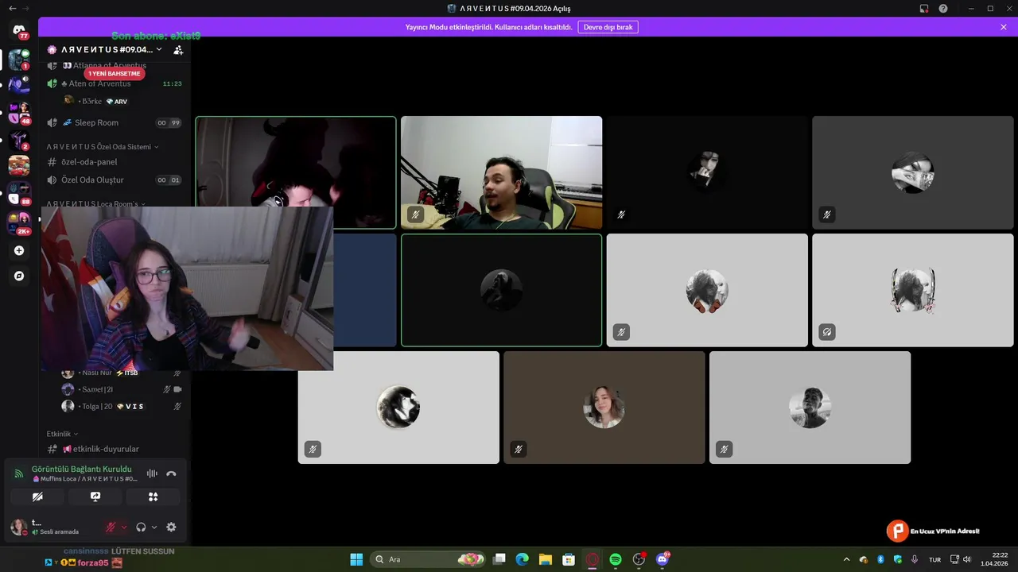Toggle noise suppression waveform icon
Image resolution: width=1018 pixels, height=572 pixels.
click(152, 473)
